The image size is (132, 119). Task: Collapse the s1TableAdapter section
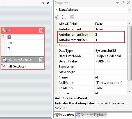(x=41, y=60)
